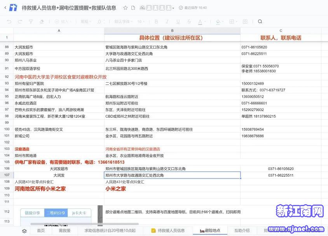Click the phone cell 13939050512

pos(281,97)
